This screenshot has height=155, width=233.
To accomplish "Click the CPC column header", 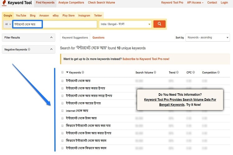I will [x=189, y=72].
